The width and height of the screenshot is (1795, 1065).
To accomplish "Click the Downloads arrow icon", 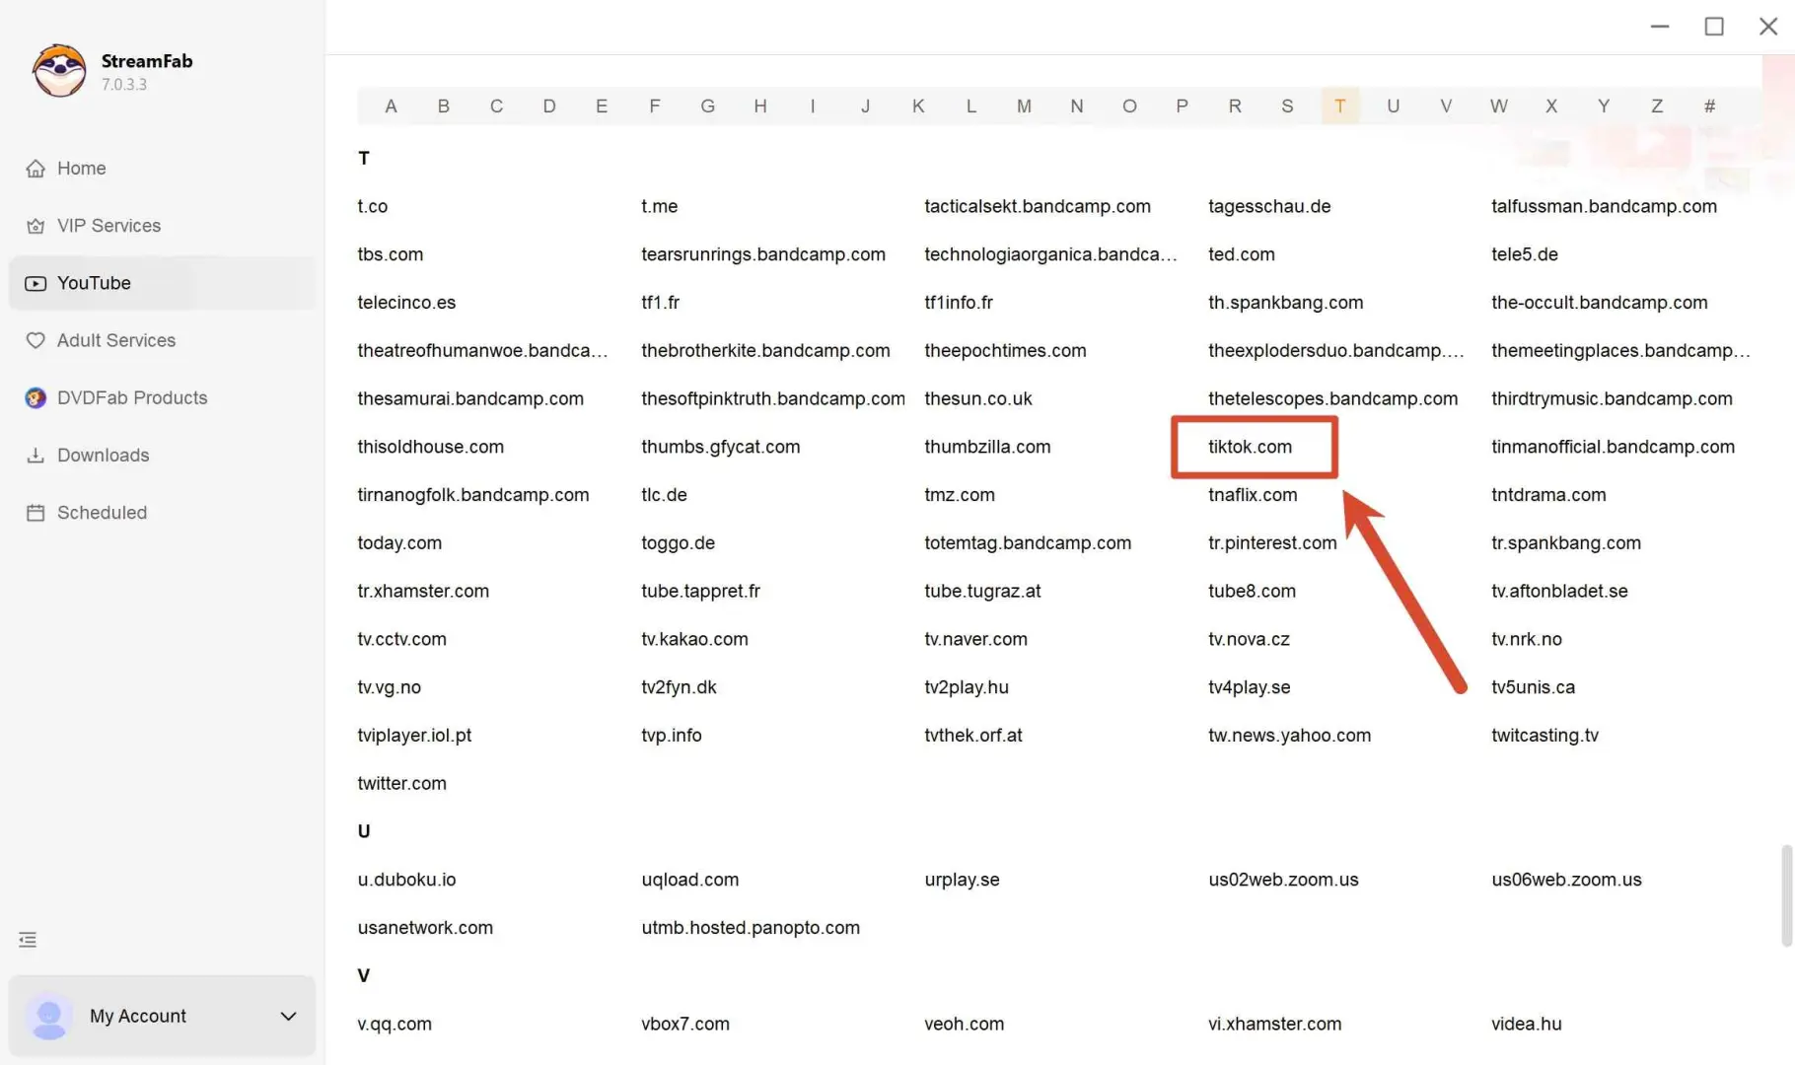I will tap(36, 456).
